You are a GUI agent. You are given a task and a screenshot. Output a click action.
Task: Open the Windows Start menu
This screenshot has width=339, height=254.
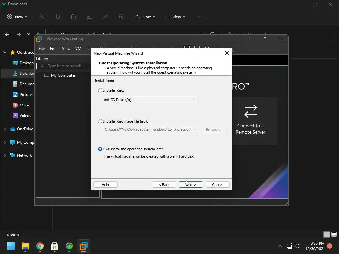click(11, 246)
